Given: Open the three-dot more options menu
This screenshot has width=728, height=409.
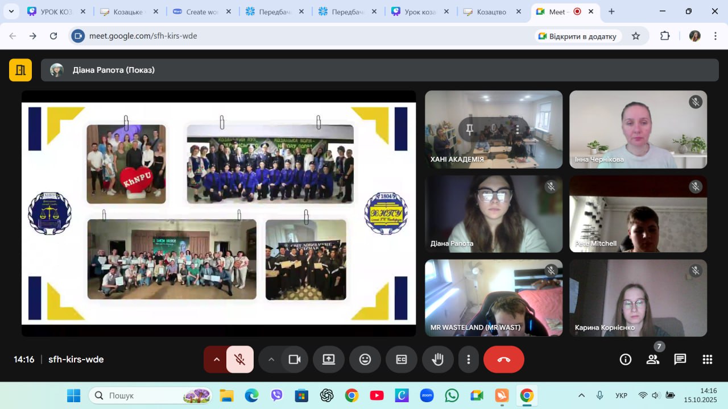Looking at the screenshot, I should (x=469, y=360).
